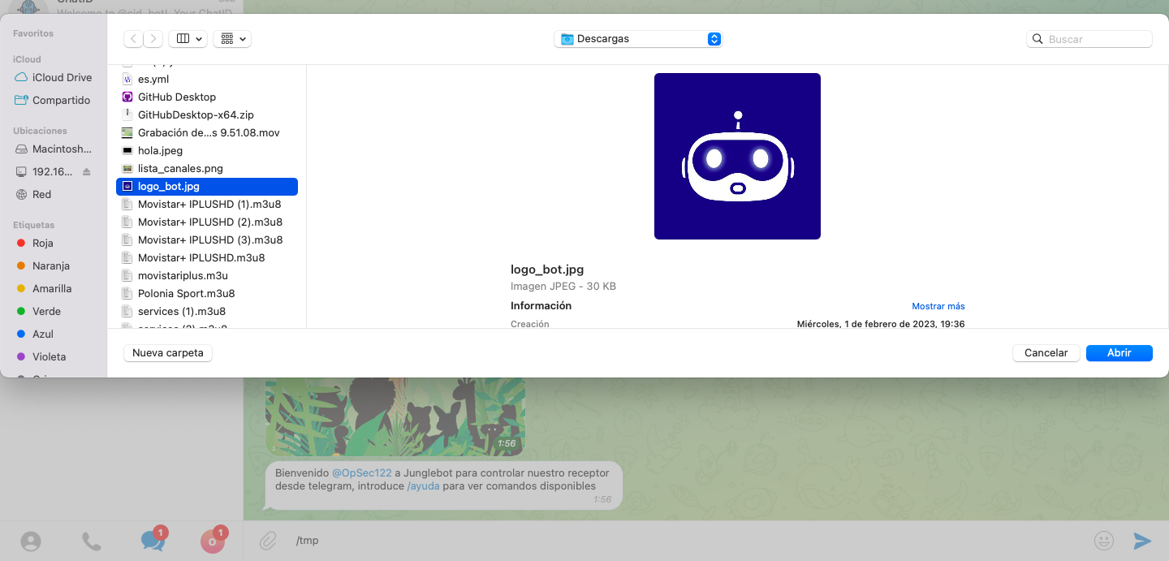The width and height of the screenshot is (1169, 561).
Task: Click the Cancelar button
Action: [x=1046, y=353]
